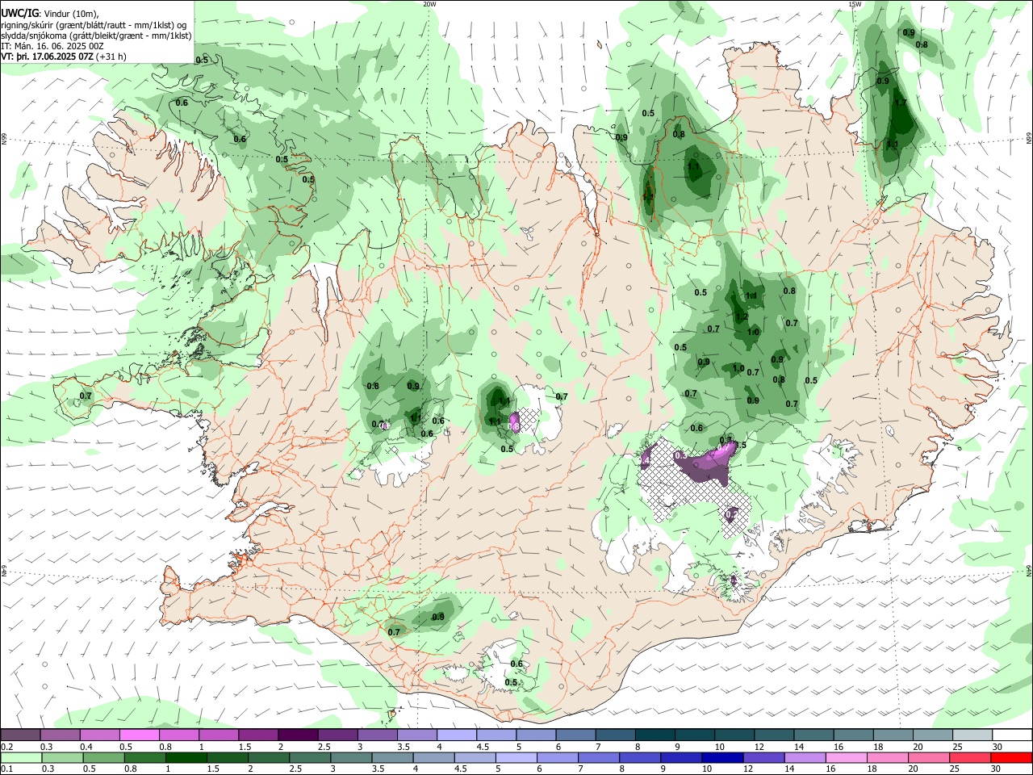Pick the white final swatch of snow scale
1033x775 pixels.
[1013, 735]
